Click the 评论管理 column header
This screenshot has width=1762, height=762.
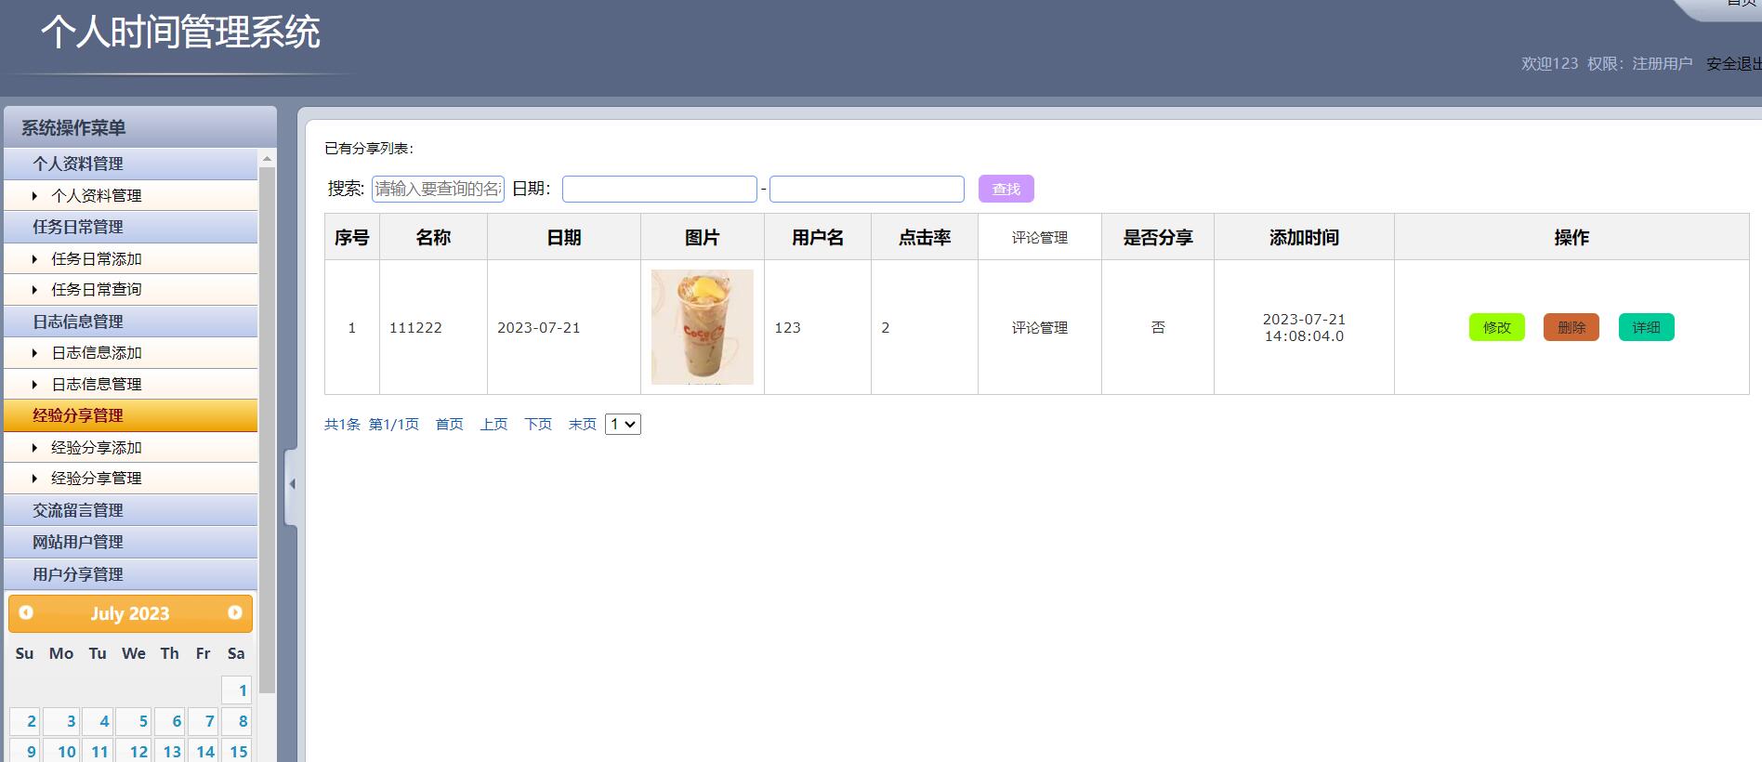click(1040, 237)
